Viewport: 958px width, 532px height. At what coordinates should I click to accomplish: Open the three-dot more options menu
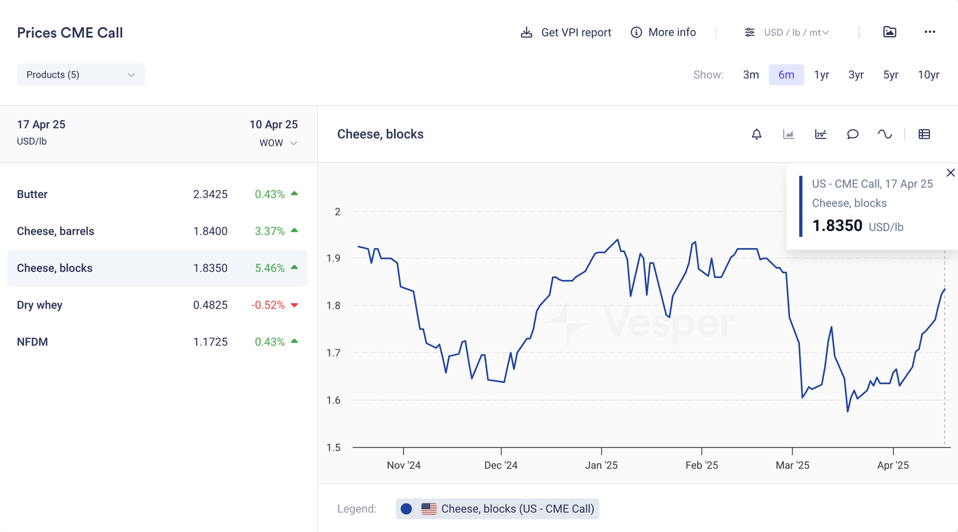(x=929, y=32)
